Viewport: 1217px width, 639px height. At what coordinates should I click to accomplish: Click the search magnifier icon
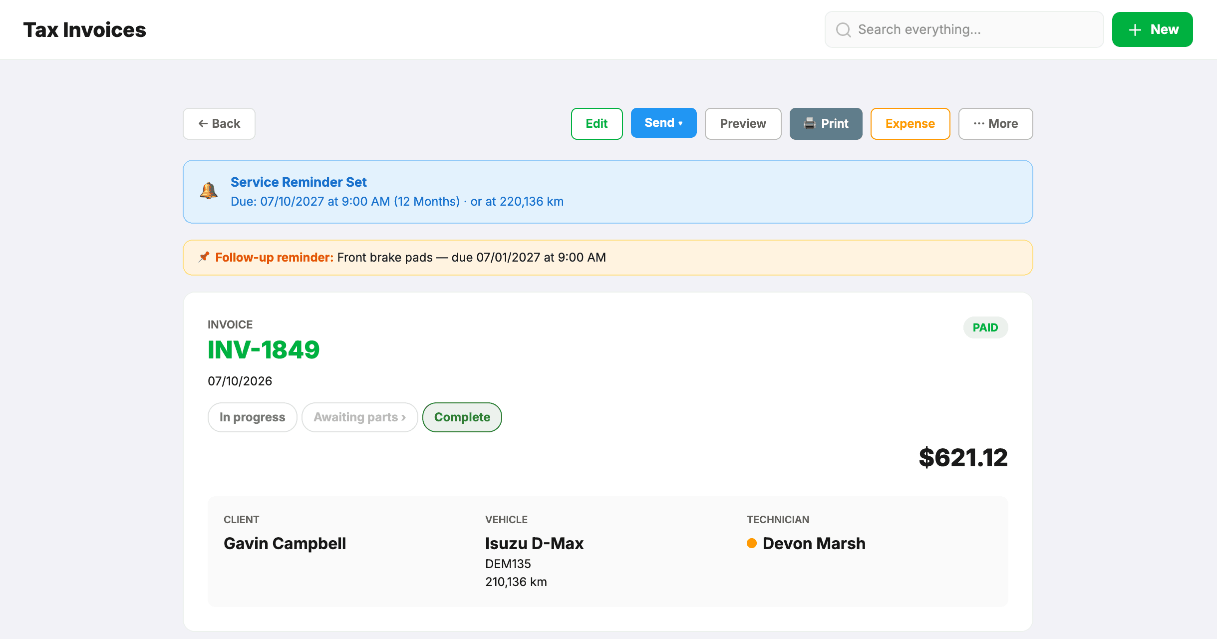pos(844,30)
